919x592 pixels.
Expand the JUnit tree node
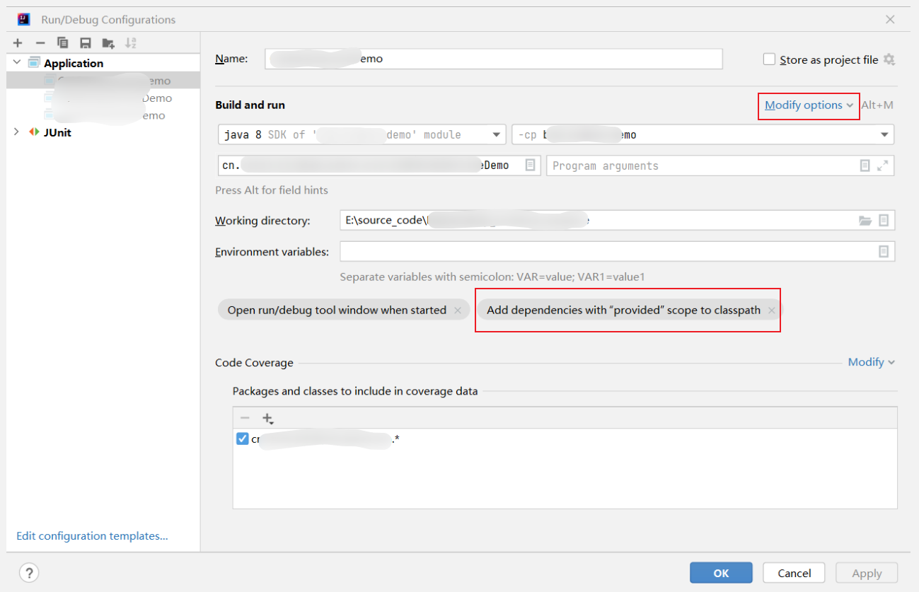[x=17, y=132]
